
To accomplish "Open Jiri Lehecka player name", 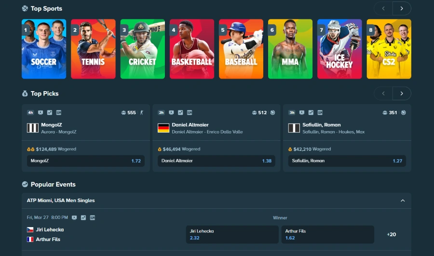I will pyautogui.click(x=50, y=229).
